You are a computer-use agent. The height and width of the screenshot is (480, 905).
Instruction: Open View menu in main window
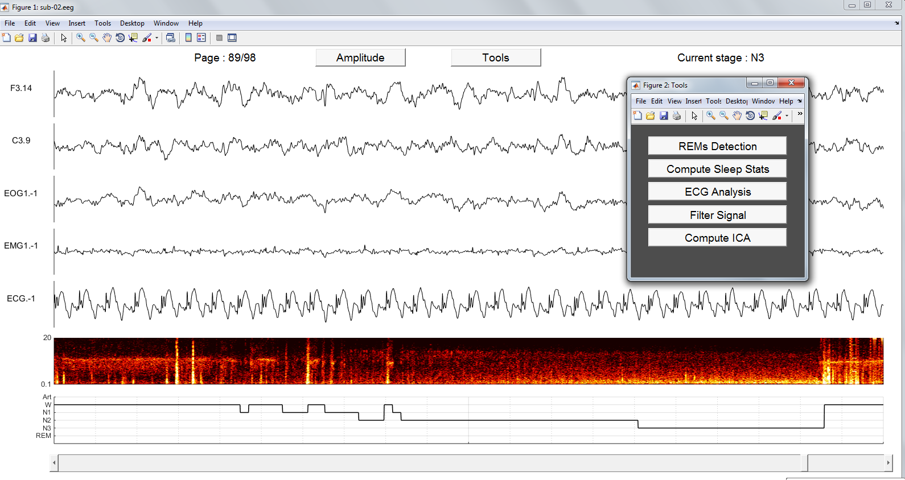click(52, 23)
